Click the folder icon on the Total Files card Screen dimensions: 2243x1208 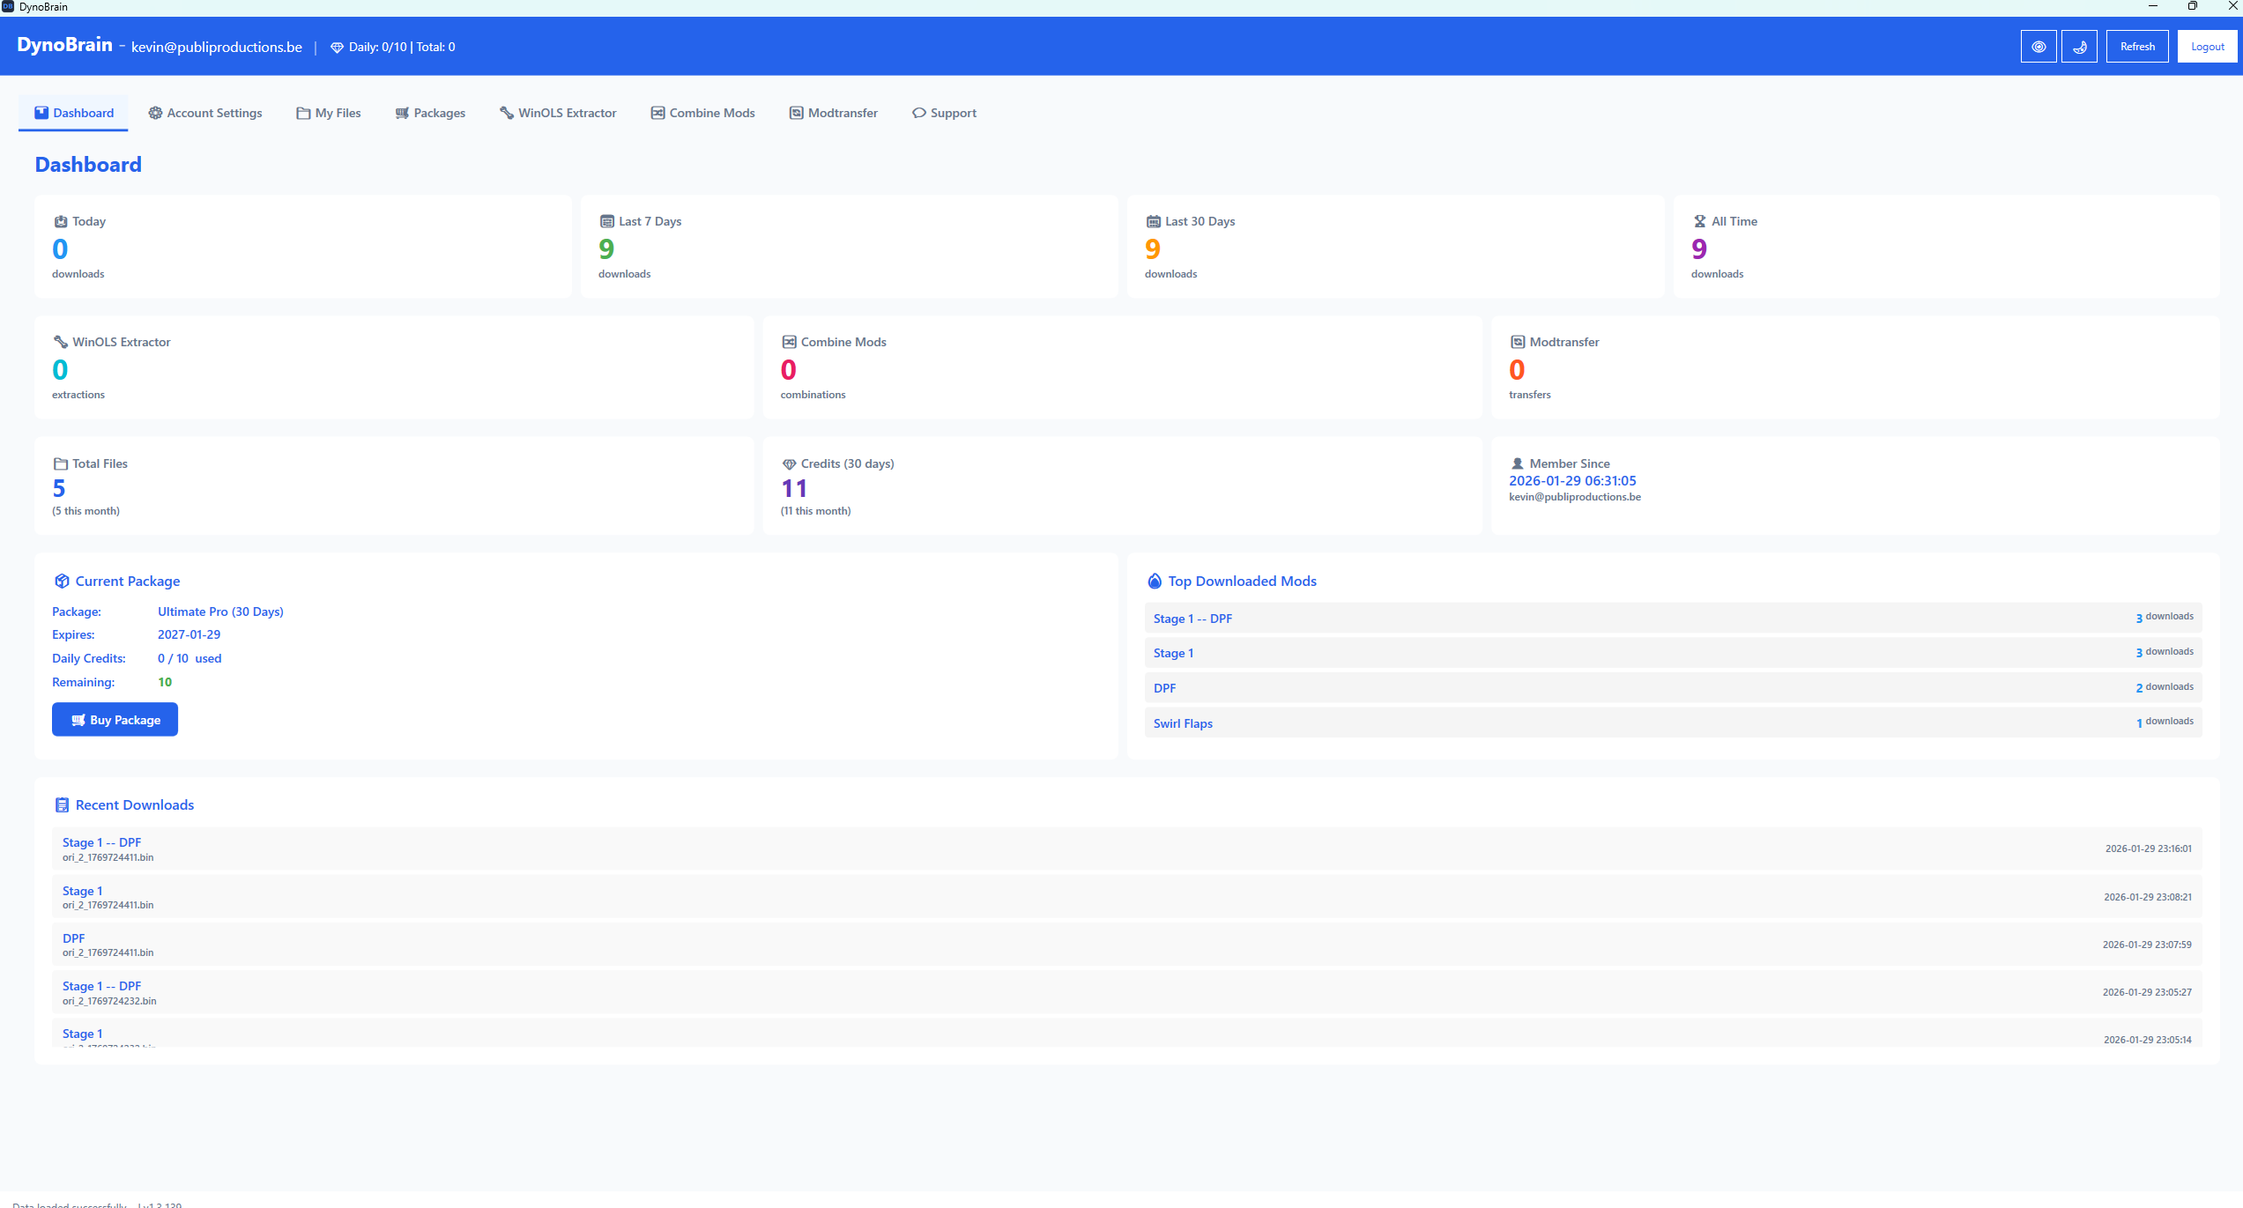pos(60,463)
